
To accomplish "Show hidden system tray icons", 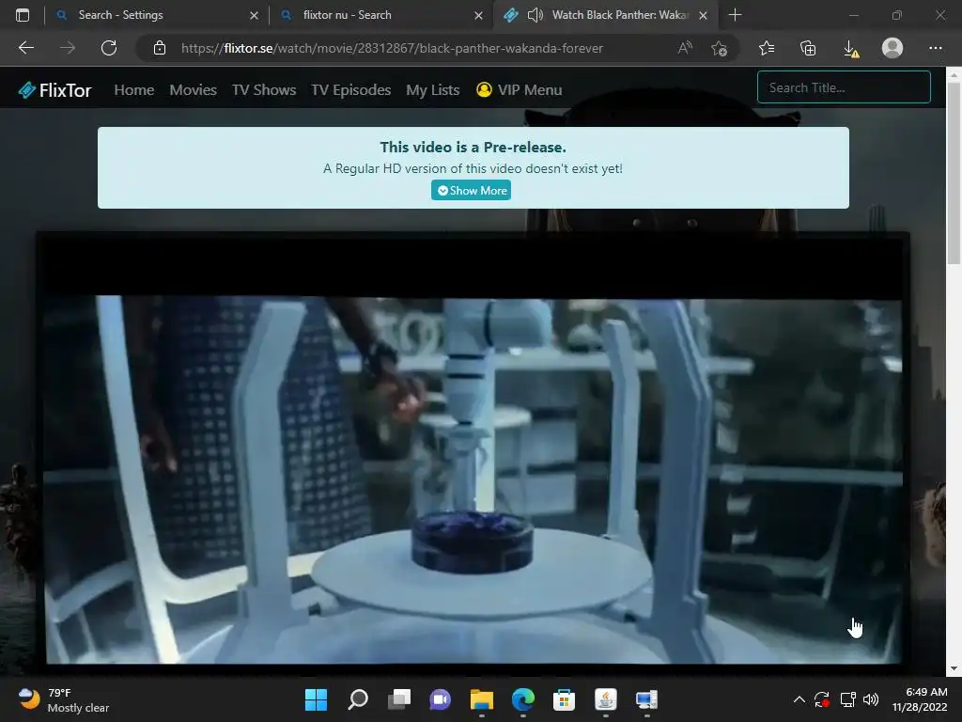I will pyautogui.click(x=799, y=699).
